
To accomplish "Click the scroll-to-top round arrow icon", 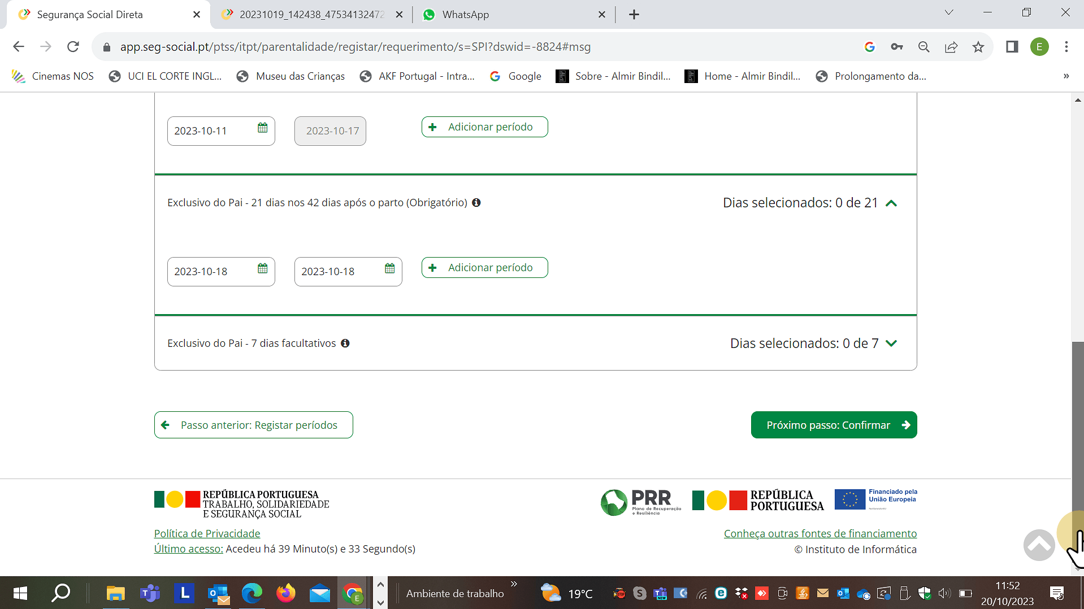I will [1039, 545].
